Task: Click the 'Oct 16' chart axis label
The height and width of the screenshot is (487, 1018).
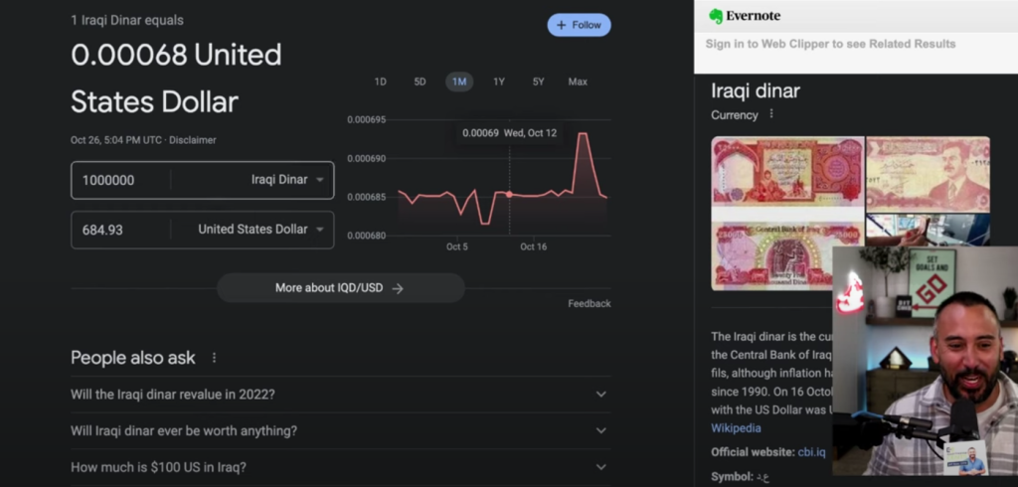Action: (534, 246)
